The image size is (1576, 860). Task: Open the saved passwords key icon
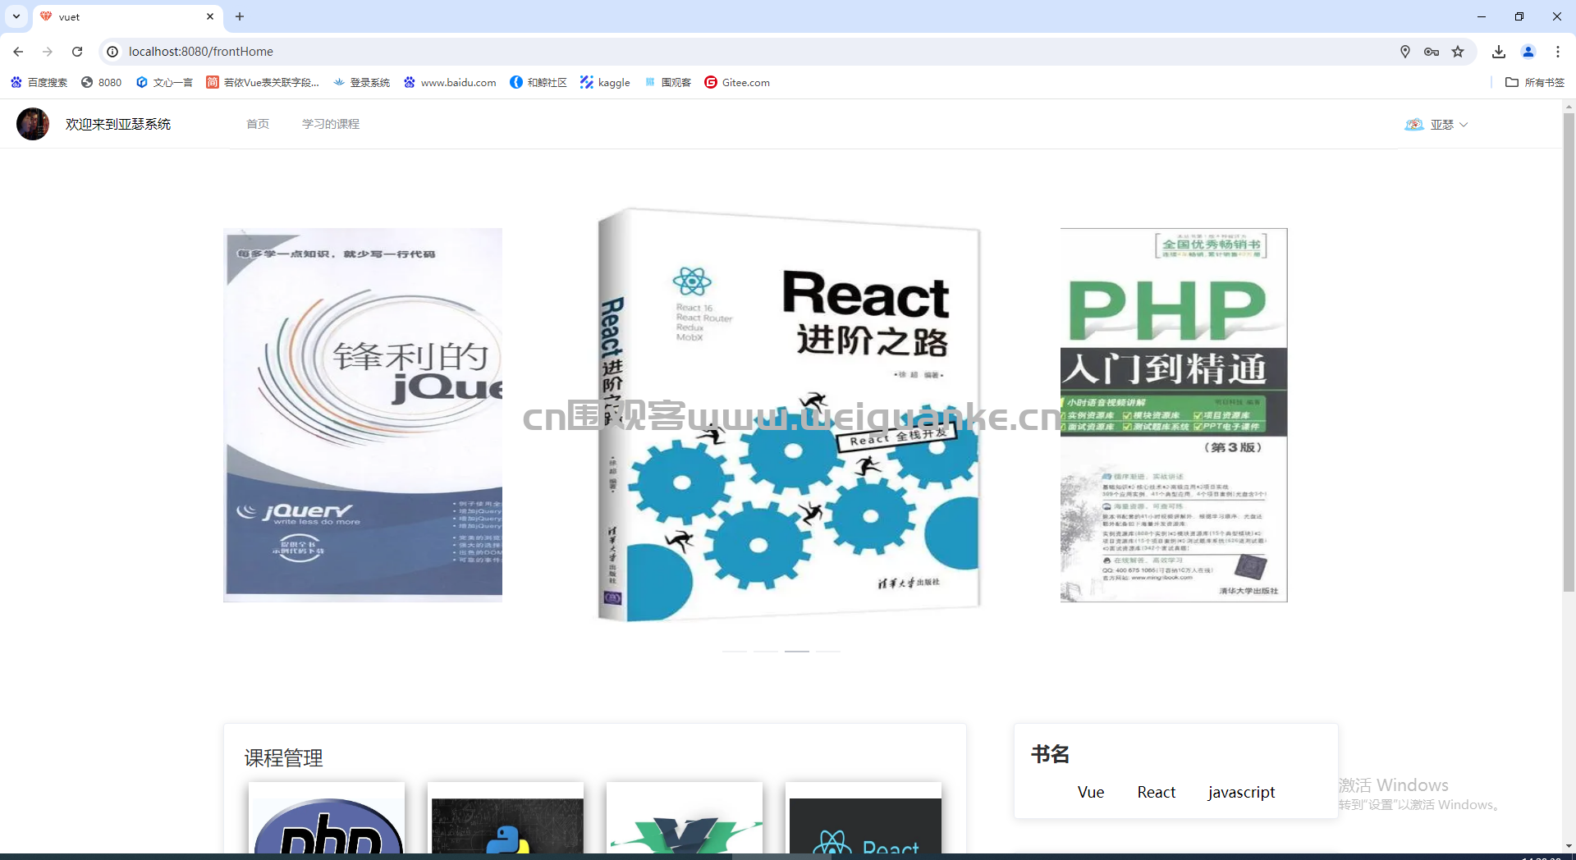click(1432, 52)
